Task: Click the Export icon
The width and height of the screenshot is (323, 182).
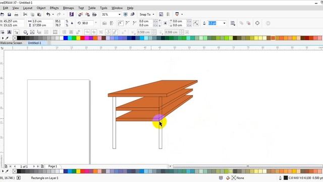Action: point(87,14)
